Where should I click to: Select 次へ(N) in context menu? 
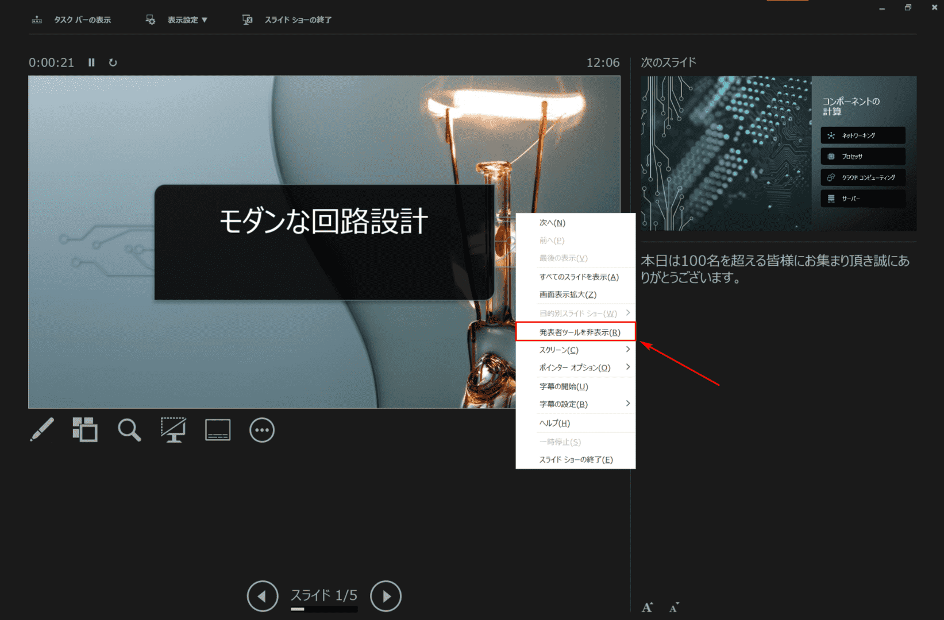pyautogui.click(x=576, y=223)
